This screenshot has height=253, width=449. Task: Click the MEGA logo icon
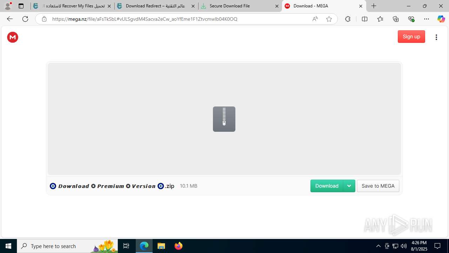click(13, 37)
